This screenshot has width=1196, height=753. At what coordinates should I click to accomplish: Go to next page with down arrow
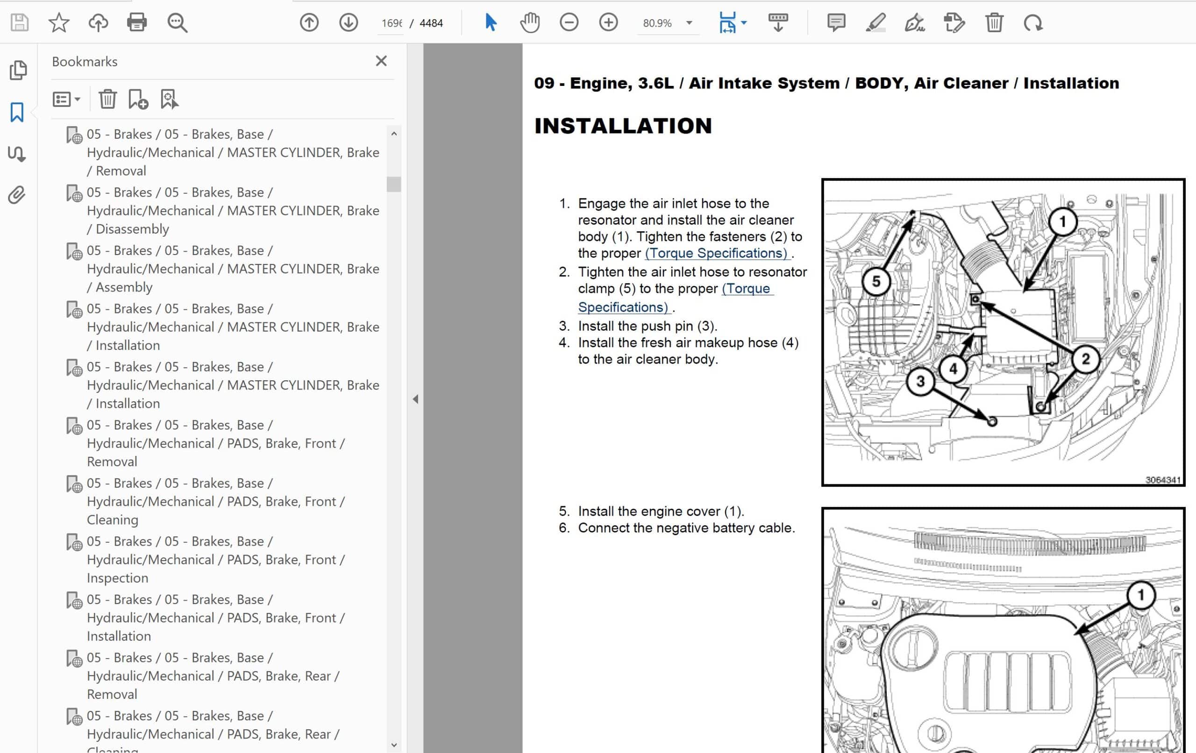(x=349, y=23)
